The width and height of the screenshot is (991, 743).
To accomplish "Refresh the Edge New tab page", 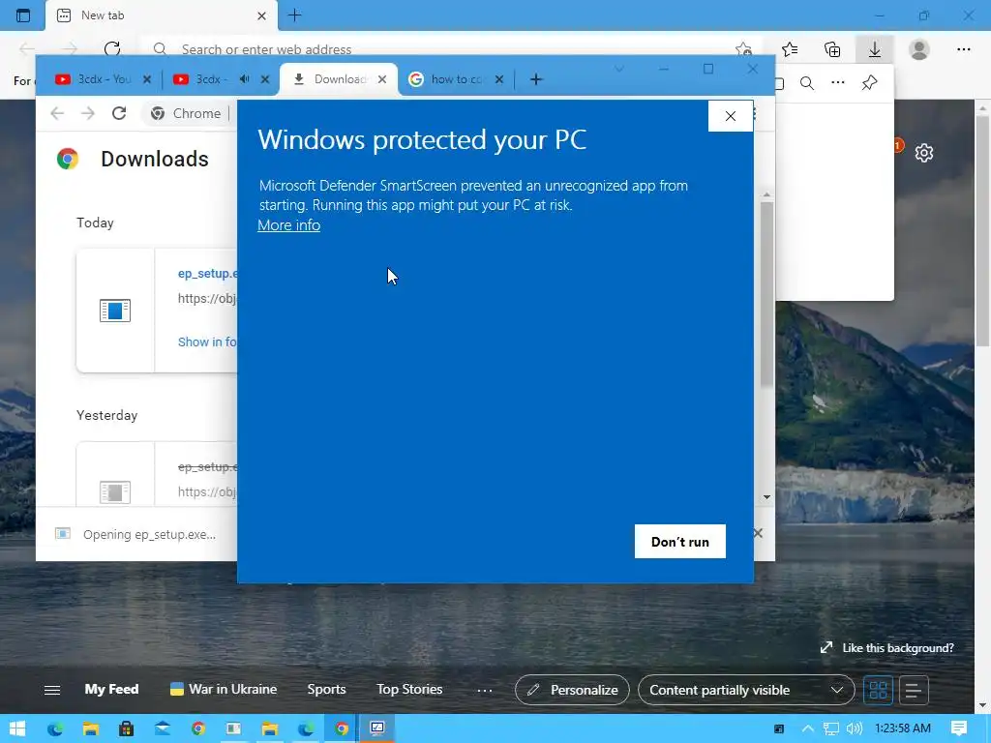I will pos(112,49).
